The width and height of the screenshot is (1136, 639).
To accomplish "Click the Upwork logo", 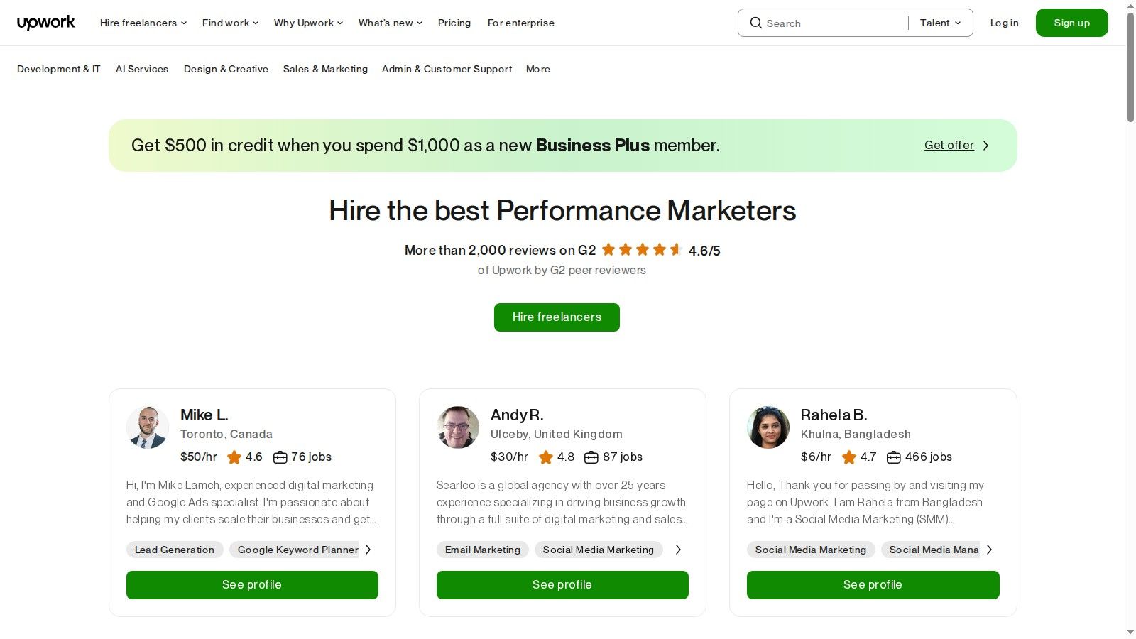I will click(45, 22).
